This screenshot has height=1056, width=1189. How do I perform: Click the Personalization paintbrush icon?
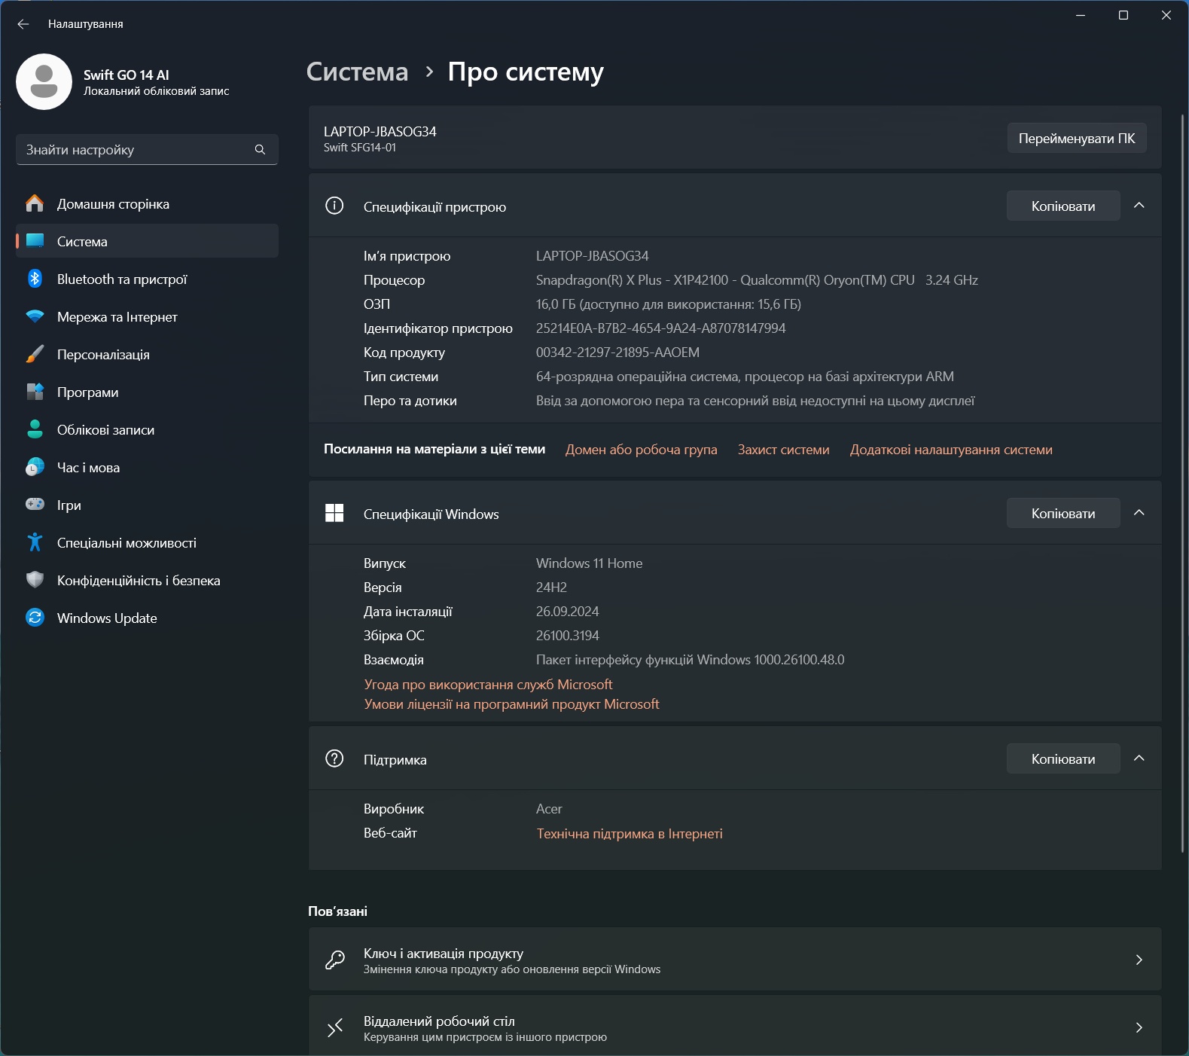coord(35,354)
